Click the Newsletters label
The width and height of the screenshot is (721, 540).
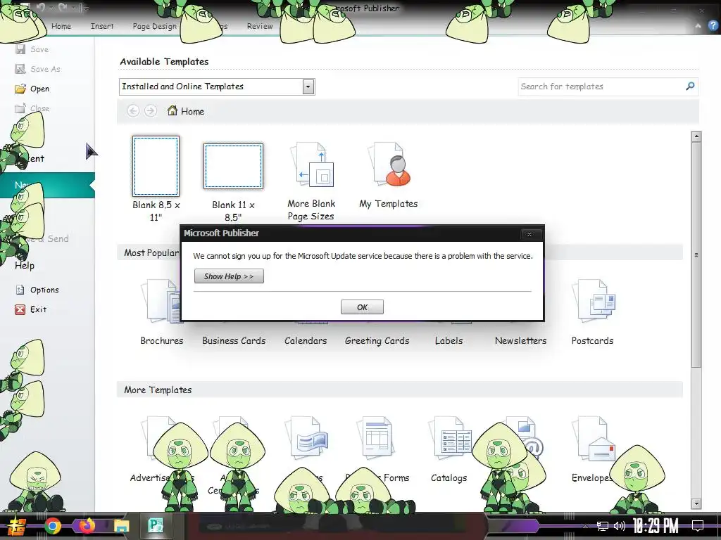pos(520,341)
